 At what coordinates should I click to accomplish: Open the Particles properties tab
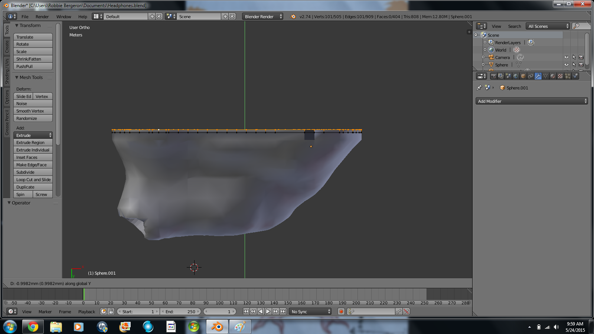click(568, 76)
